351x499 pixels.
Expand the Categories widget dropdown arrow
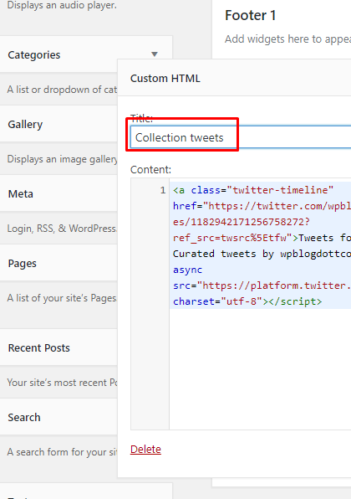[155, 54]
